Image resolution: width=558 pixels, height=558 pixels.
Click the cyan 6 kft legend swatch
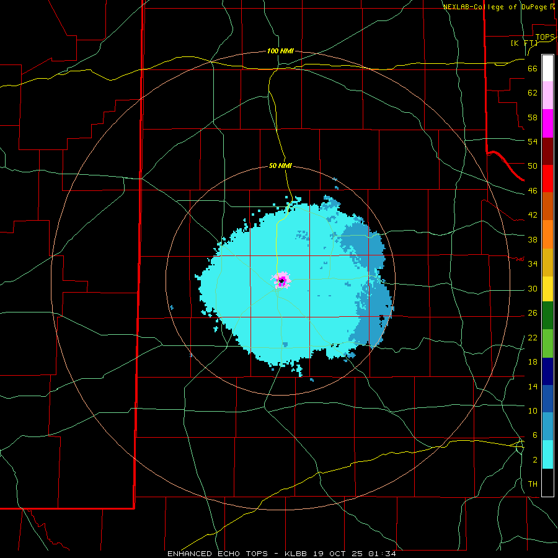pos(547,454)
